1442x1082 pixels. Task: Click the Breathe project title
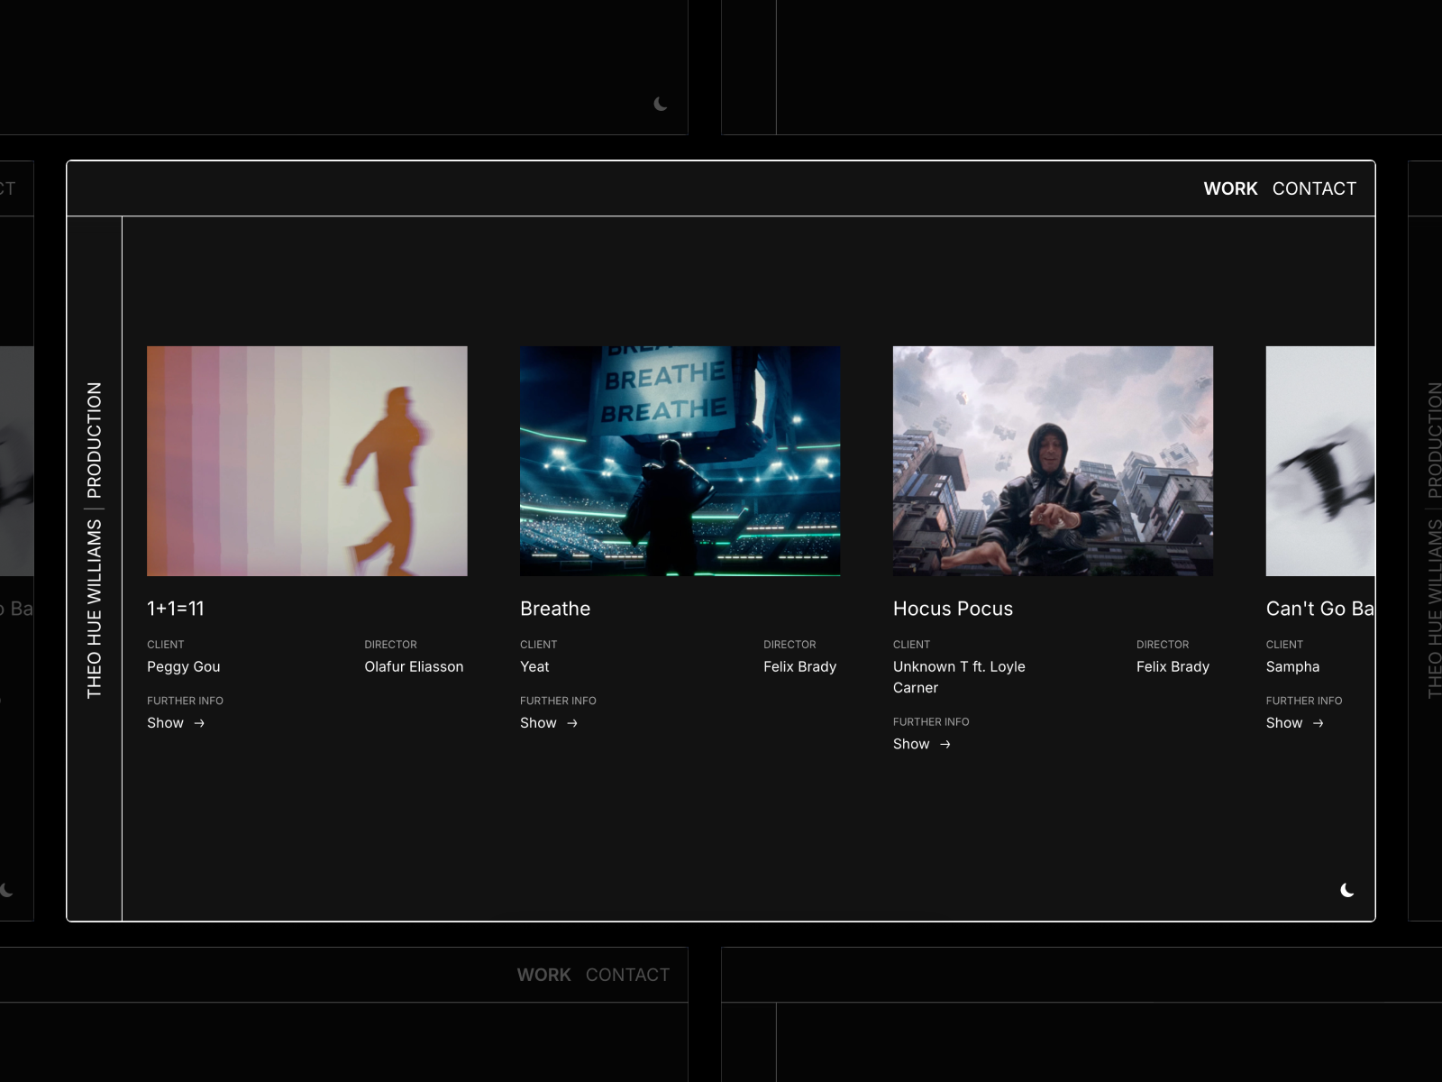coord(555,609)
